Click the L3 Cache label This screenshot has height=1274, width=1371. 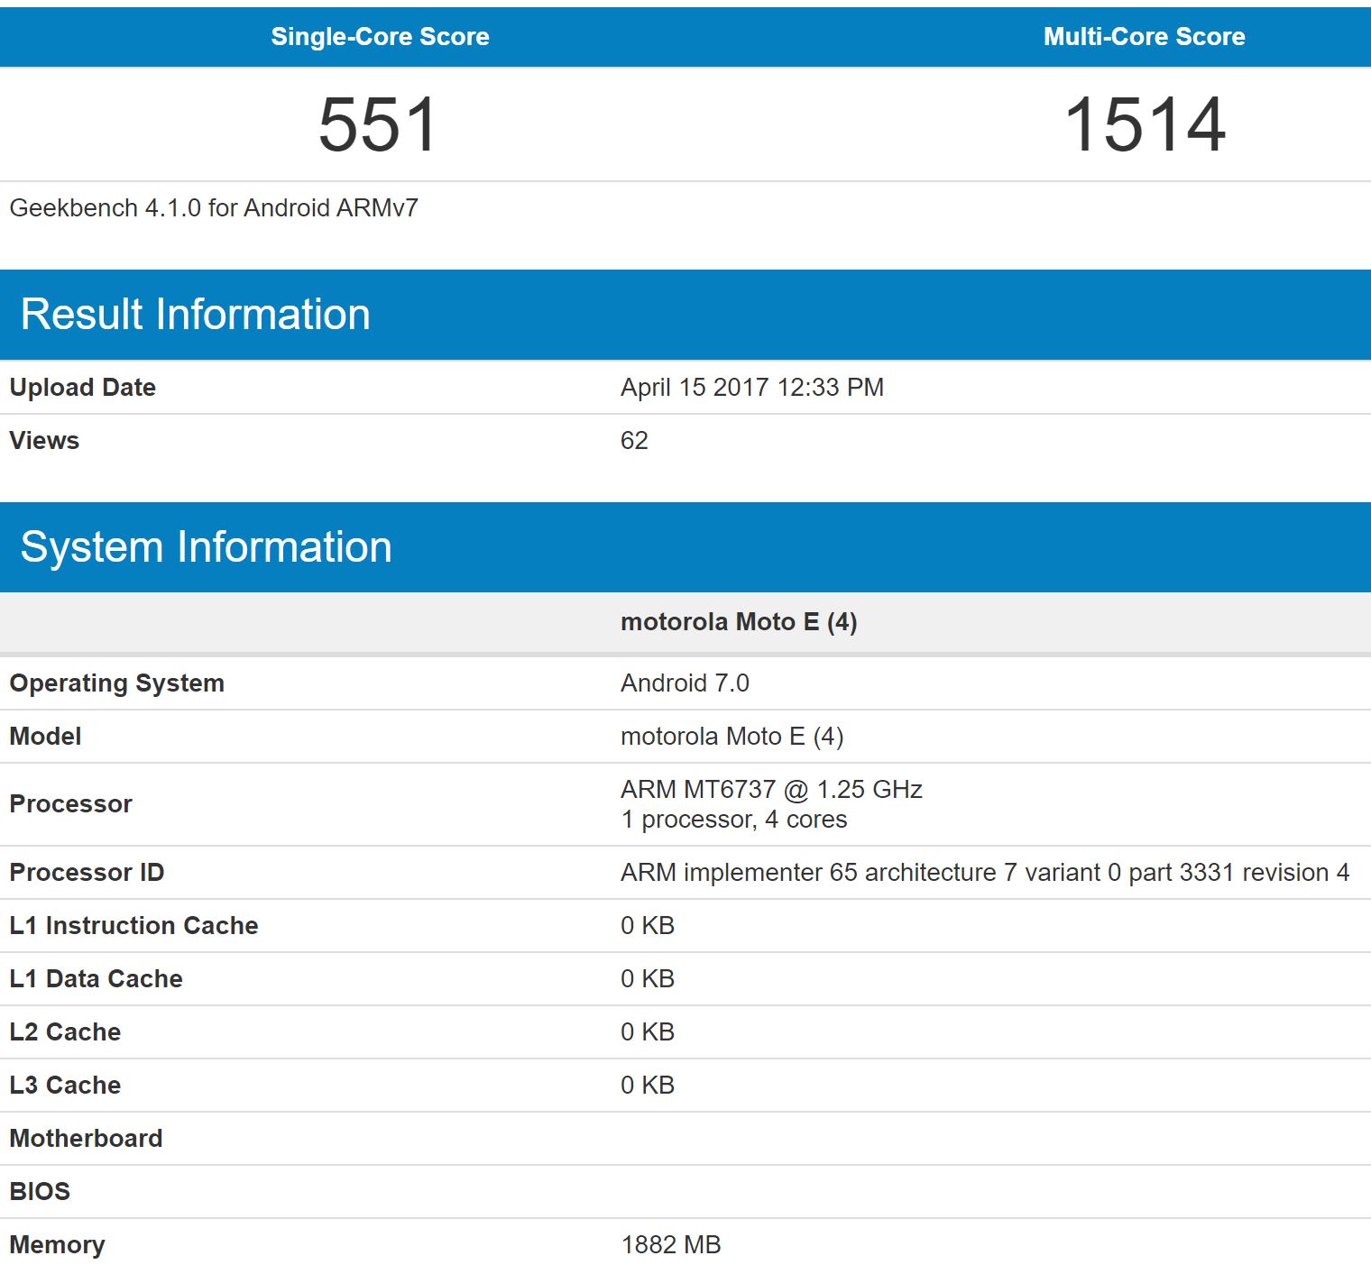click(x=65, y=1086)
